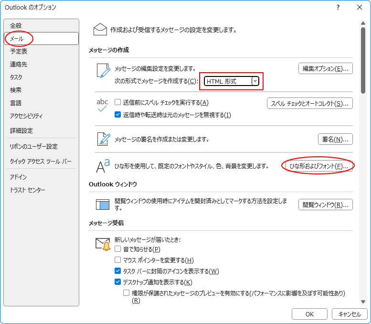Click 新しいメッセージが届いたとき: label
Image resolution: width=371 pixels, height=324 pixels.
point(148,240)
